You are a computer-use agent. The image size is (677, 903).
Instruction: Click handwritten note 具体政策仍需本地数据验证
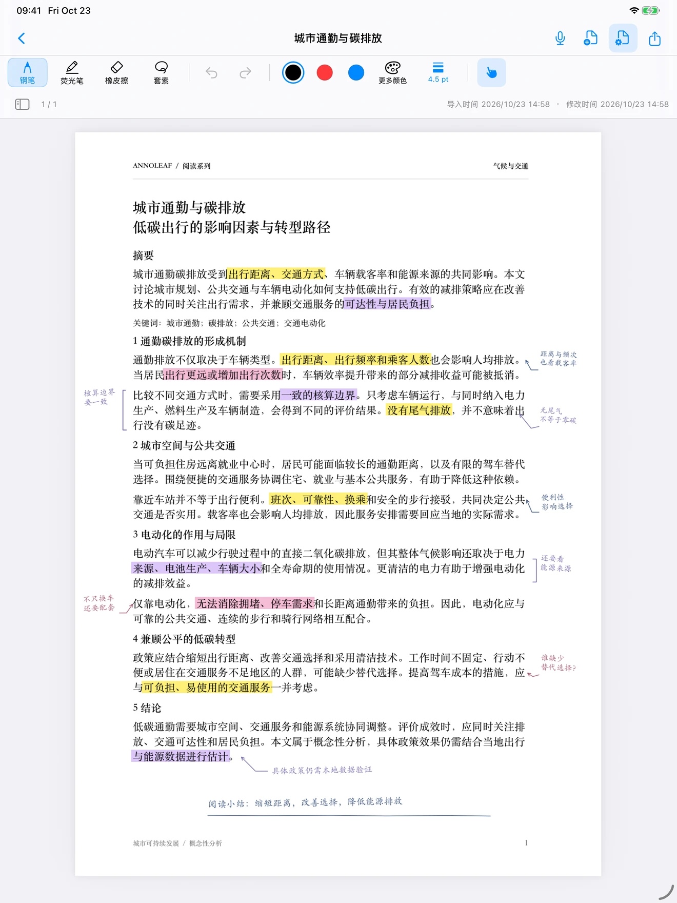pyautogui.click(x=322, y=770)
